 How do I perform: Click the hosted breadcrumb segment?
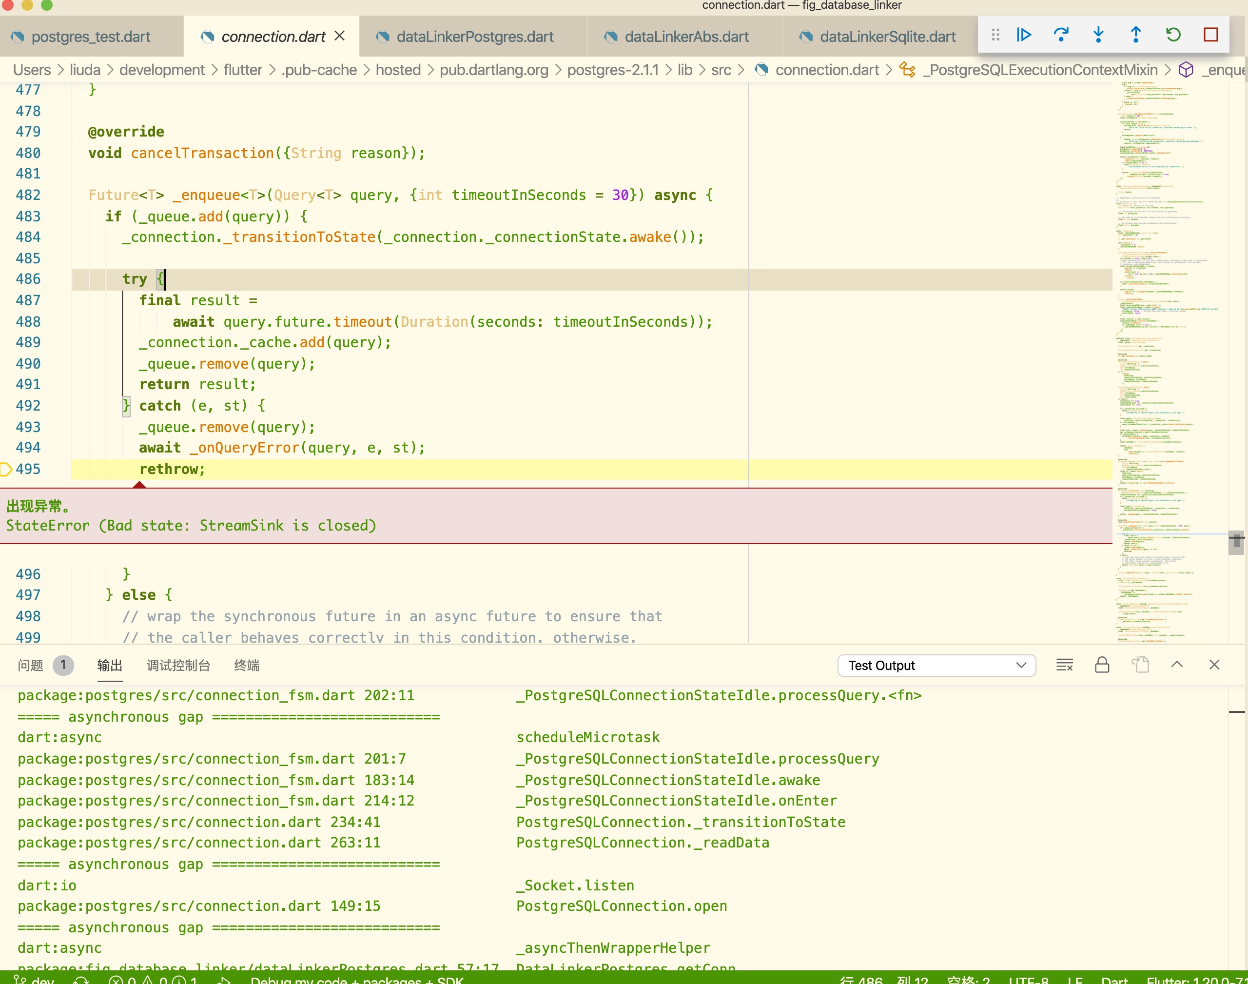(x=398, y=70)
